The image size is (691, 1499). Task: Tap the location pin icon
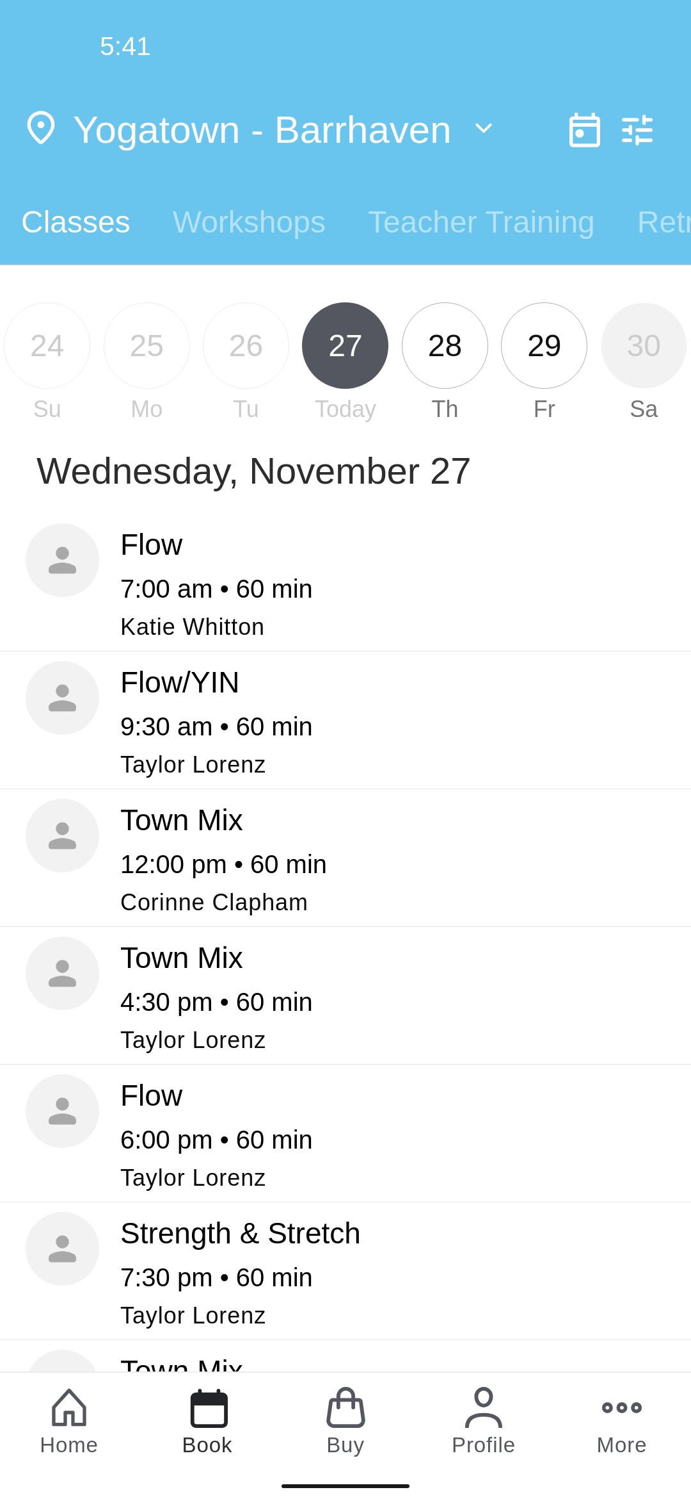(41, 128)
